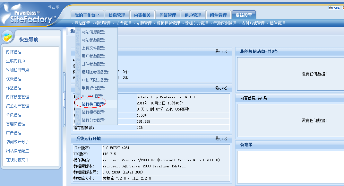Open 模板标签管理 in the submenu bar
The width and height of the screenshot is (344, 186).
168,23
